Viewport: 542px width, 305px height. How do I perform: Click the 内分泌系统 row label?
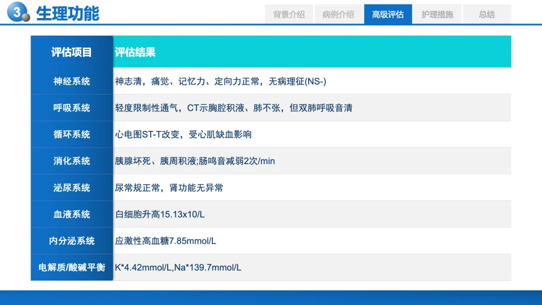point(72,241)
